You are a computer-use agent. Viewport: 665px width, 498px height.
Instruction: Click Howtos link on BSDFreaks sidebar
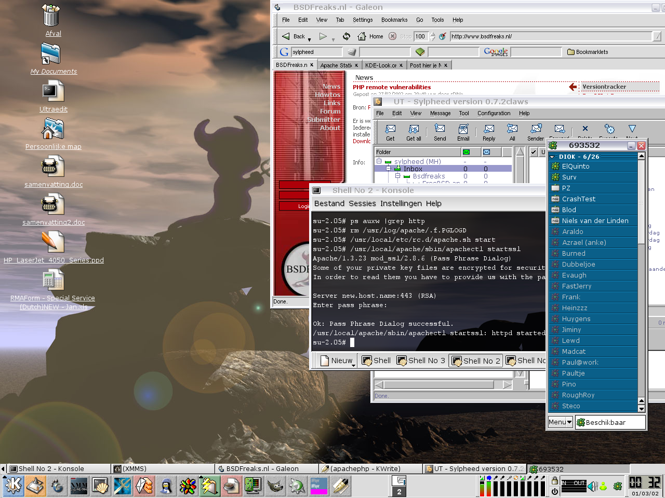pos(327,95)
